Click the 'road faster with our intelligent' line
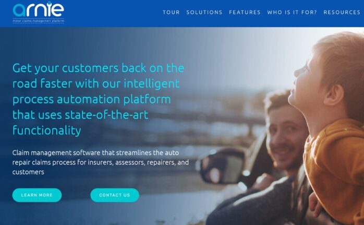The width and height of the screenshot is (364, 225). coord(96,84)
